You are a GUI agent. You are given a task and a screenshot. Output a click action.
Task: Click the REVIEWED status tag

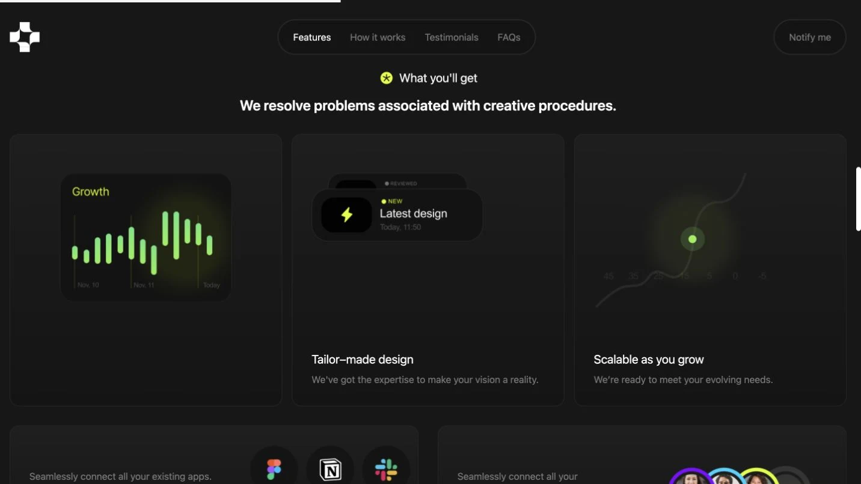click(401, 183)
